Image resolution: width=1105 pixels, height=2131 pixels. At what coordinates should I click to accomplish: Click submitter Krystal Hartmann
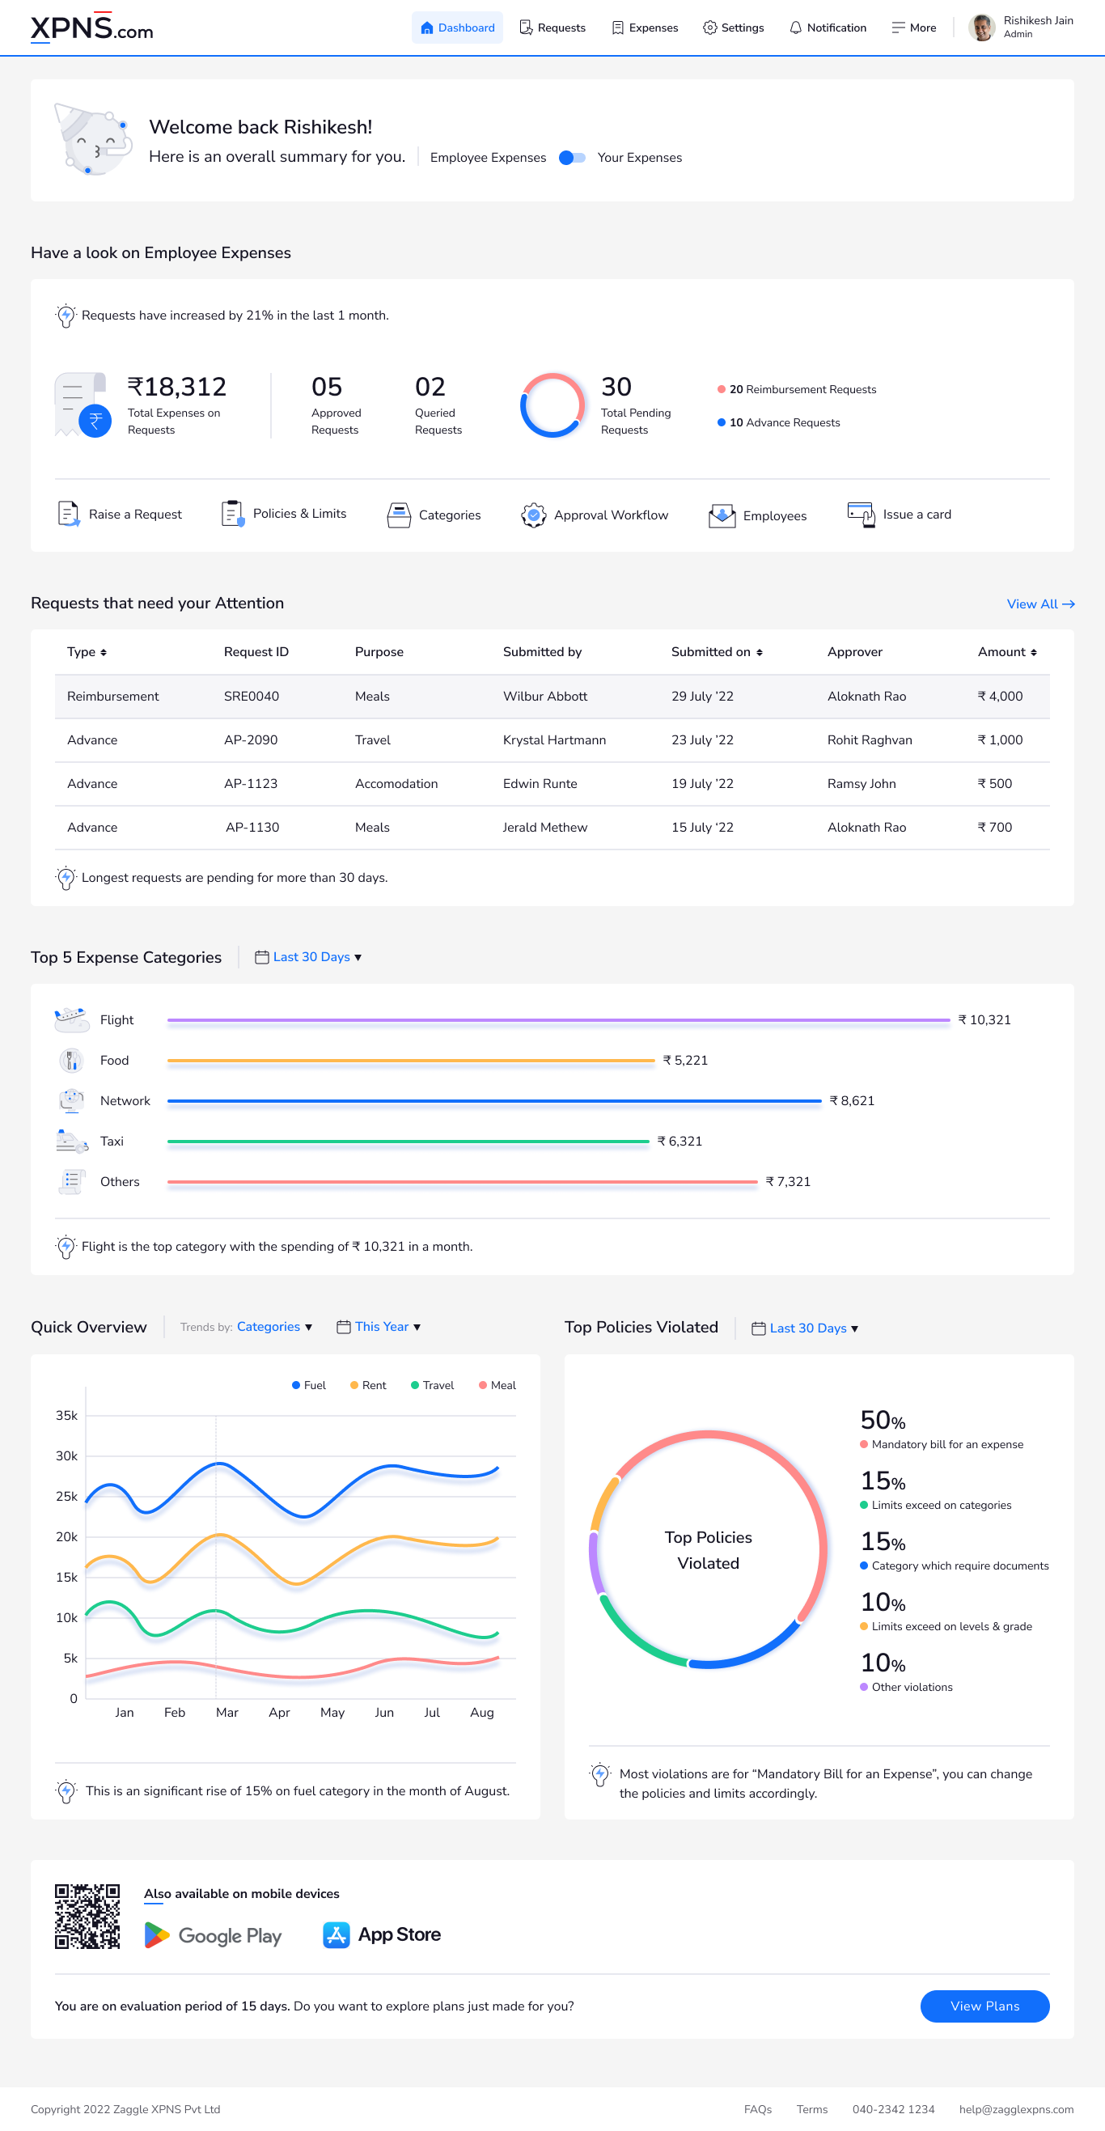click(554, 739)
